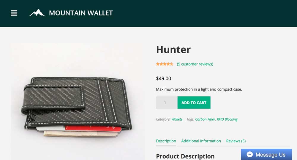Click the Messenger chat bubble icon
The height and width of the screenshot is (160, 297).
250,155
